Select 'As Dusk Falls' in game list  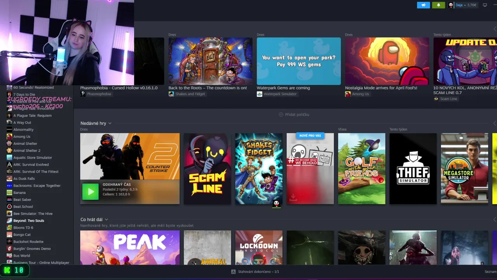[x=24, y=178]
